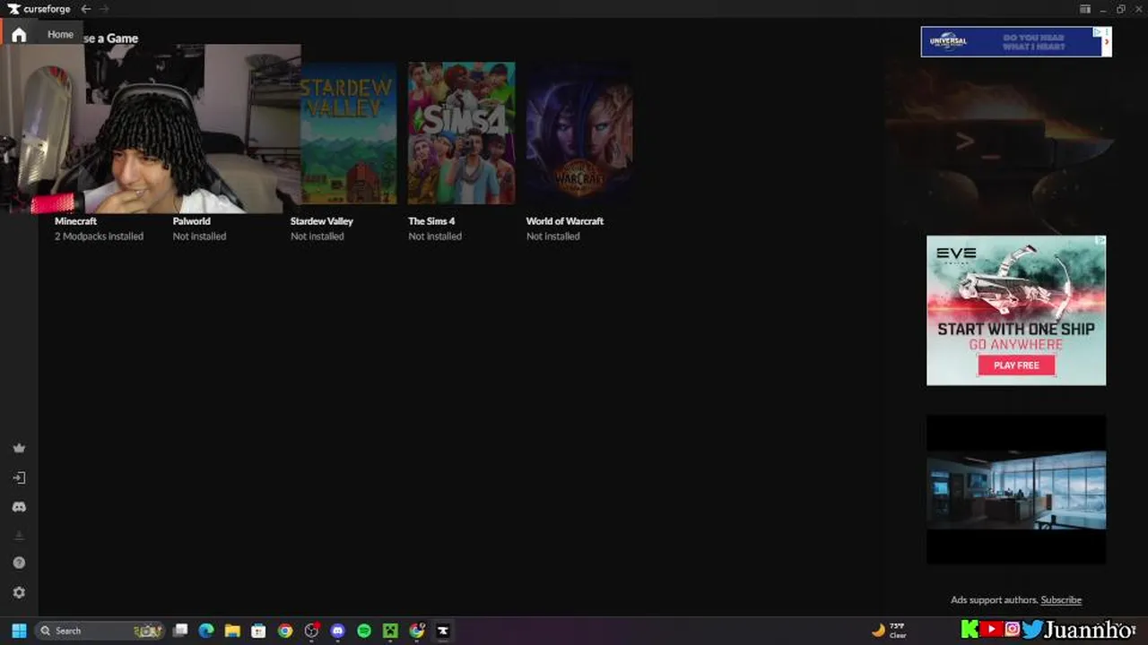Open Microsoft Store from the taskbar
The image size is (1148, 645).
(258, 631)
